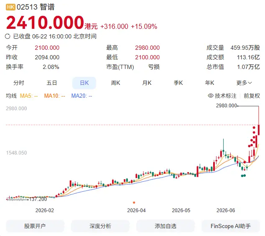
Task: Click the latest red candlestick on the chart
Action: (x=259, y=130)
